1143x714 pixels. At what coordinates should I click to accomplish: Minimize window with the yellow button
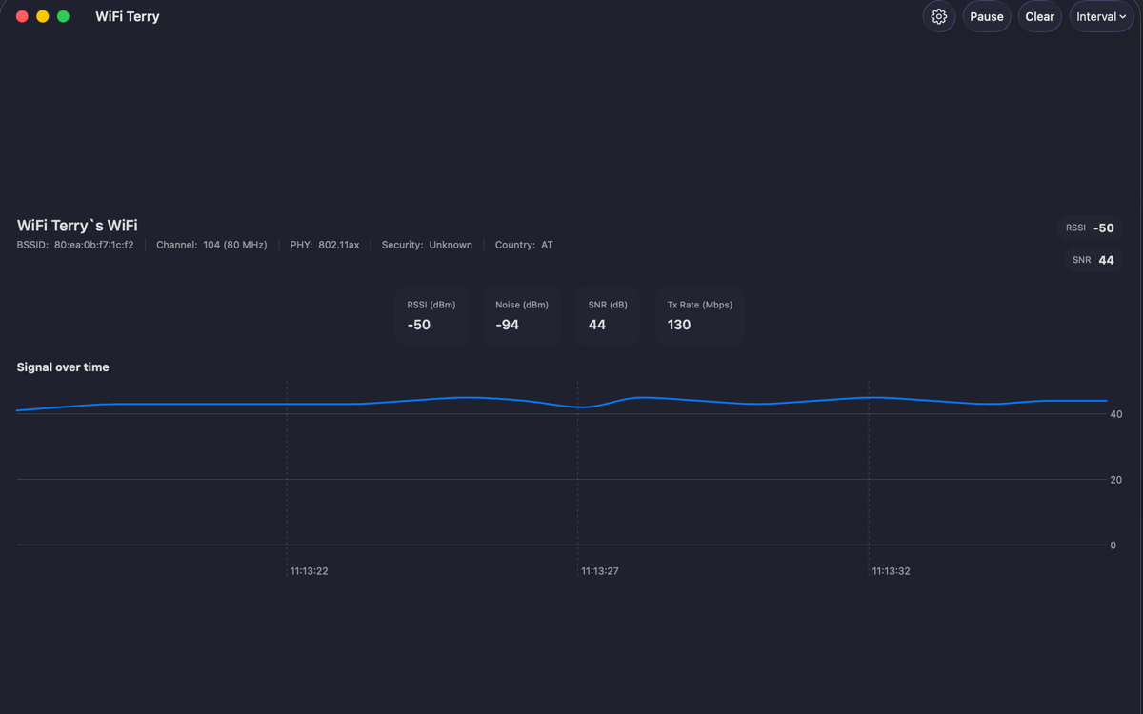[43, 16]
